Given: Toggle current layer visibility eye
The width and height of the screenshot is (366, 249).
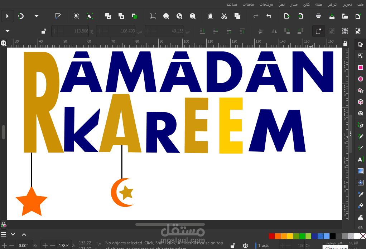Looking at the screenshot, I should 245,246.
